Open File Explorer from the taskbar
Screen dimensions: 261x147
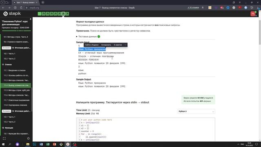pyautogui.click(x=28, y=144)
